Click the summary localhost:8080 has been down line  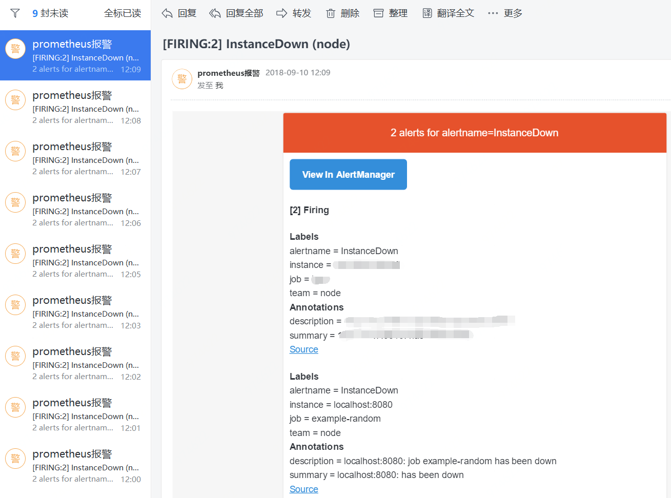377,475
